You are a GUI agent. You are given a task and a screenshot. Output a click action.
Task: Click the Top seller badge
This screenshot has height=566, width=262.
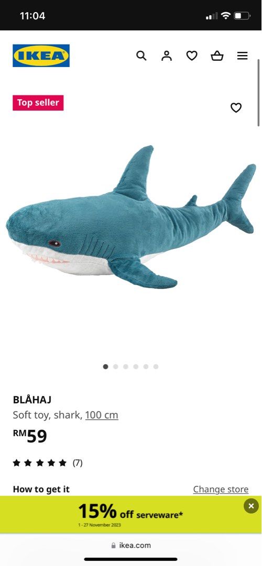(38, 103)
